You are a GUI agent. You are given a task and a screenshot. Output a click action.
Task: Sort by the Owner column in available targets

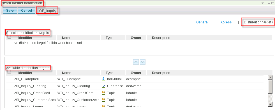(136, 73)
